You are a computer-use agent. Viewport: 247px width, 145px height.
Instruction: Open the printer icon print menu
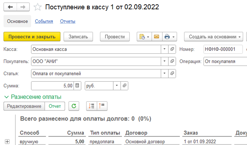pos(170,37)
